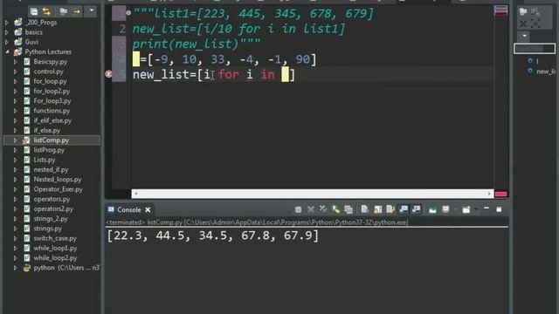Select the Console tab

coord(128,209)
